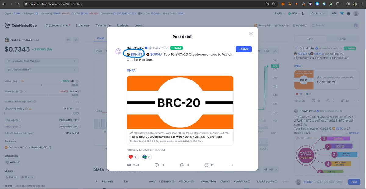Click the second reaction showing count 2

pyautogui.click(x=146, y=157)
